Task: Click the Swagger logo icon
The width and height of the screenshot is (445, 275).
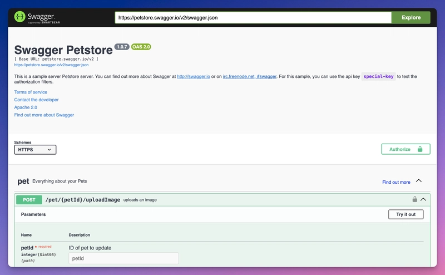Action: 20,17
